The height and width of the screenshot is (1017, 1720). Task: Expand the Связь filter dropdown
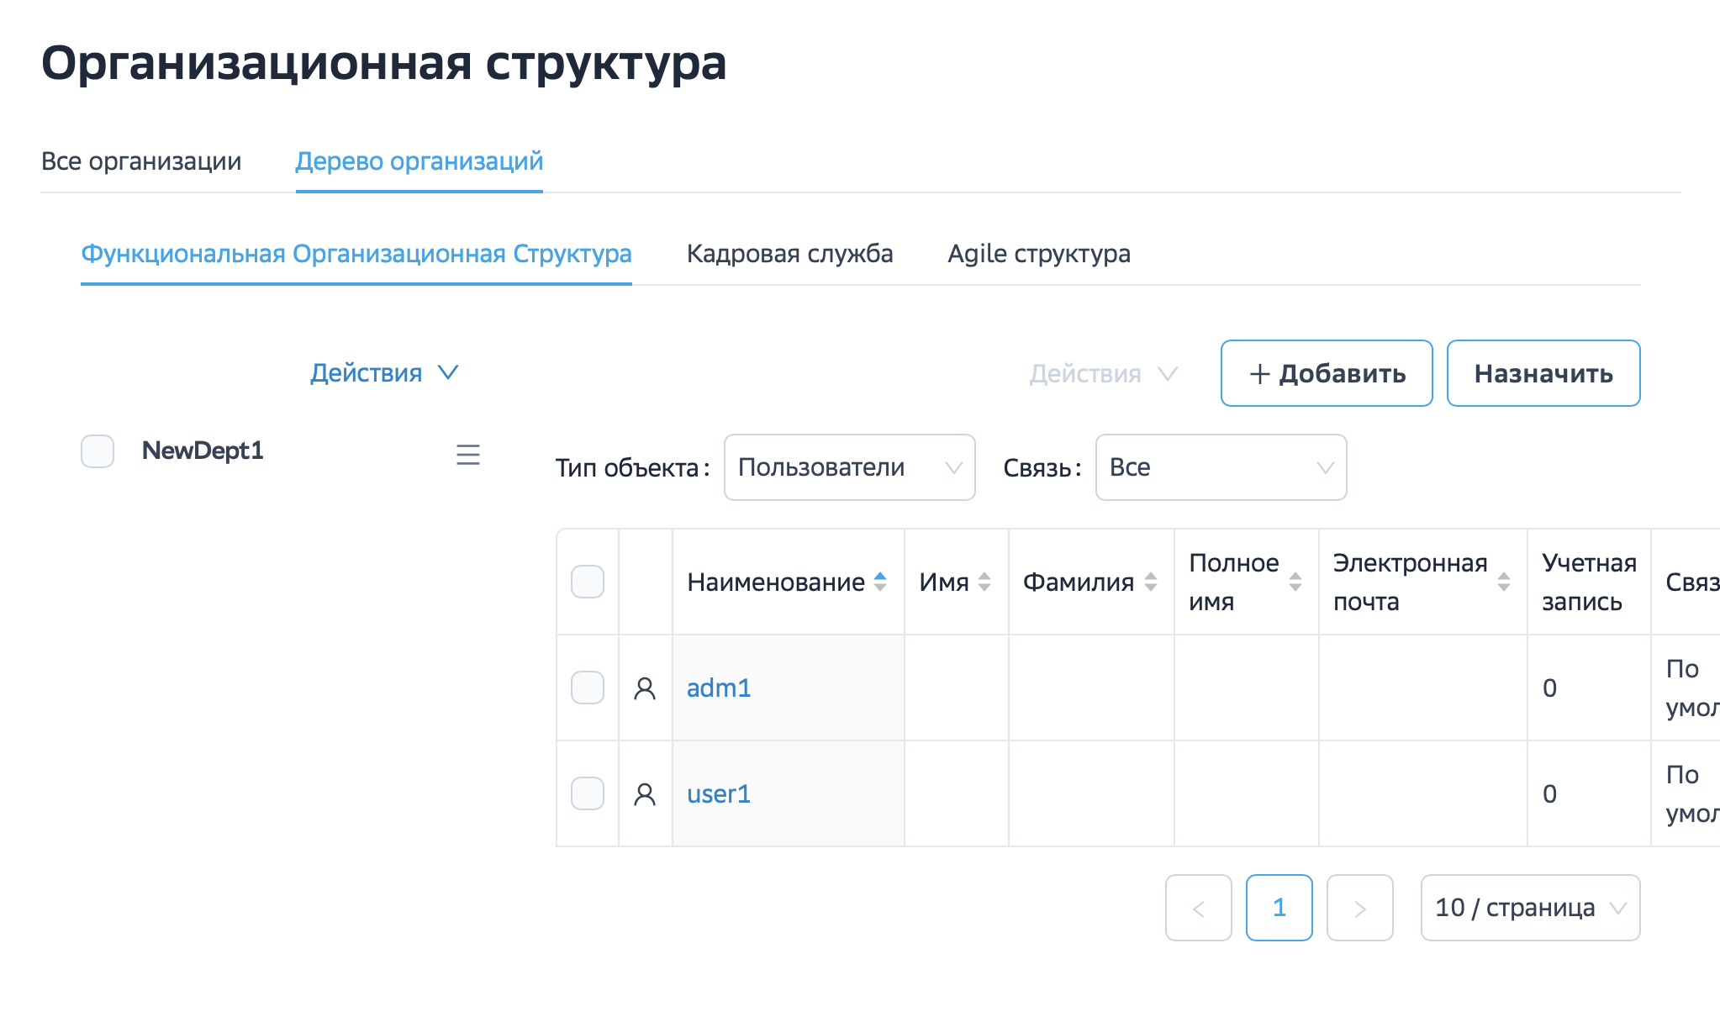[x=1221, y=467]
